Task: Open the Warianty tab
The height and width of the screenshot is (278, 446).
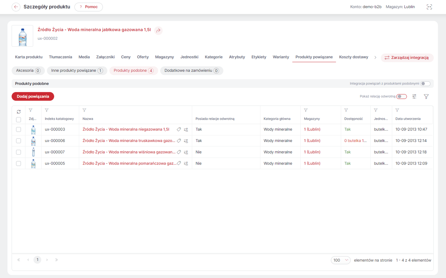Action: (281, 57)
